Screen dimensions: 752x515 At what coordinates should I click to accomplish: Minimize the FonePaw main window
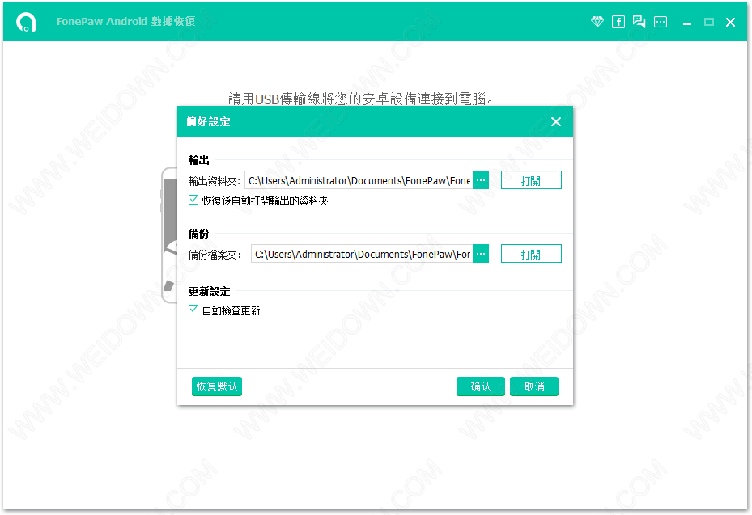(687, 23)
